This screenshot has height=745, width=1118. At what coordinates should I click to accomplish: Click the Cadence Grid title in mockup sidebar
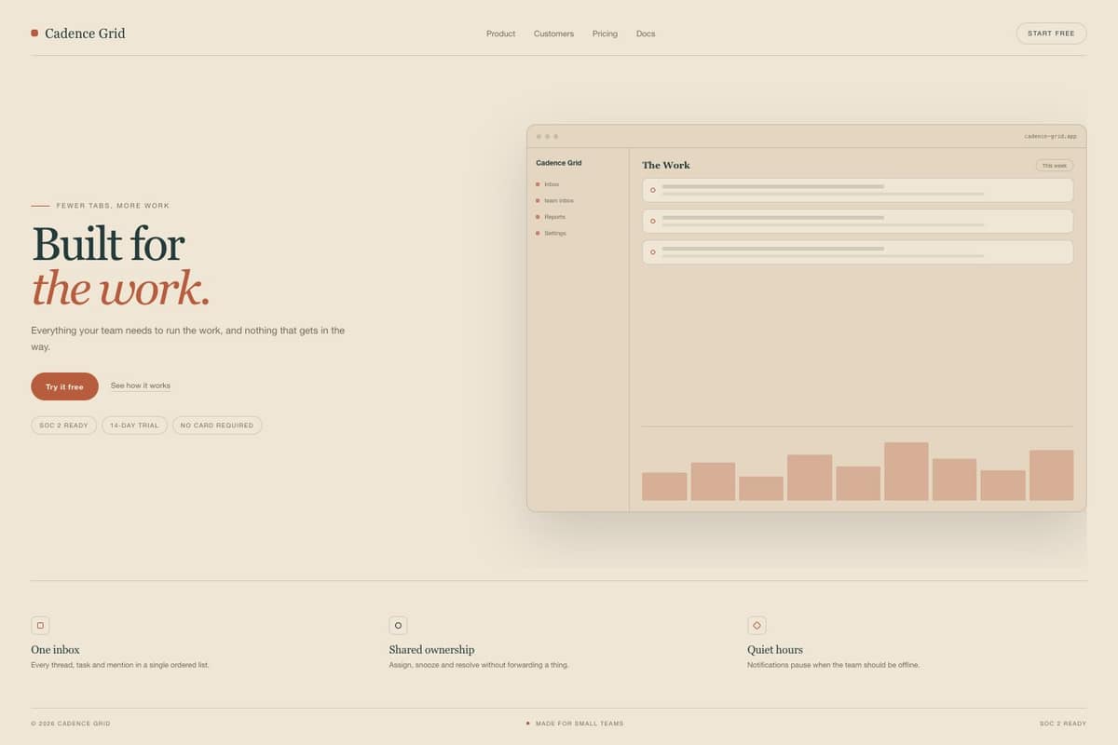558,163
